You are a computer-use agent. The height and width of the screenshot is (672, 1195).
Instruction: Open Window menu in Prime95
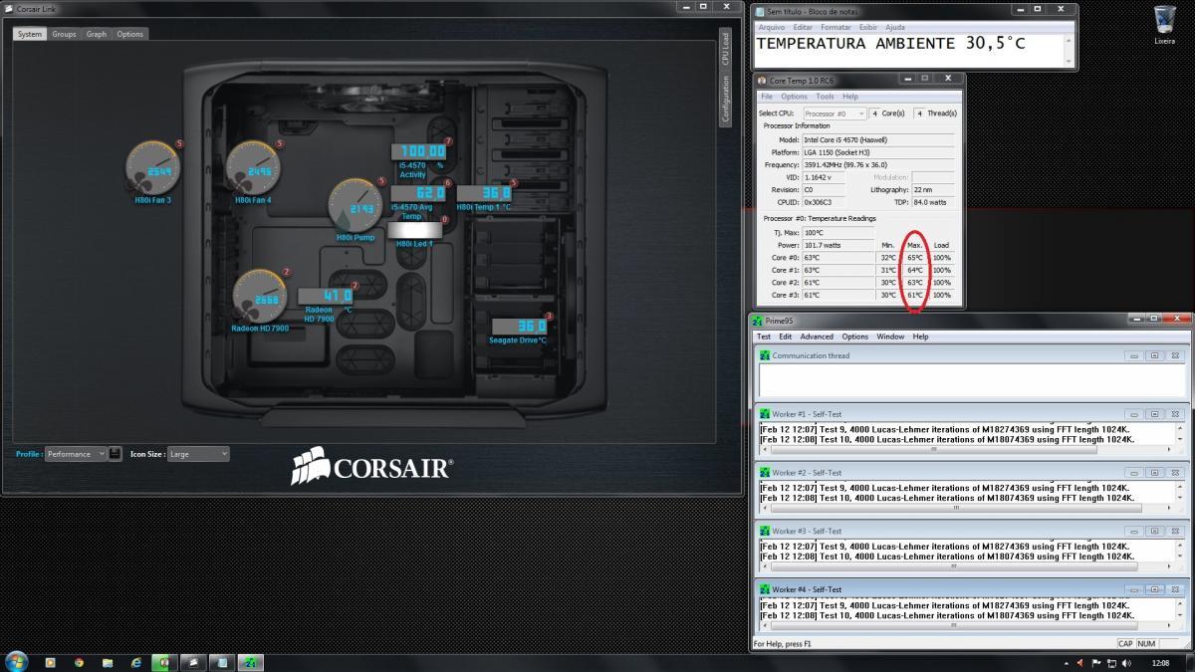(x=890, y=336)
